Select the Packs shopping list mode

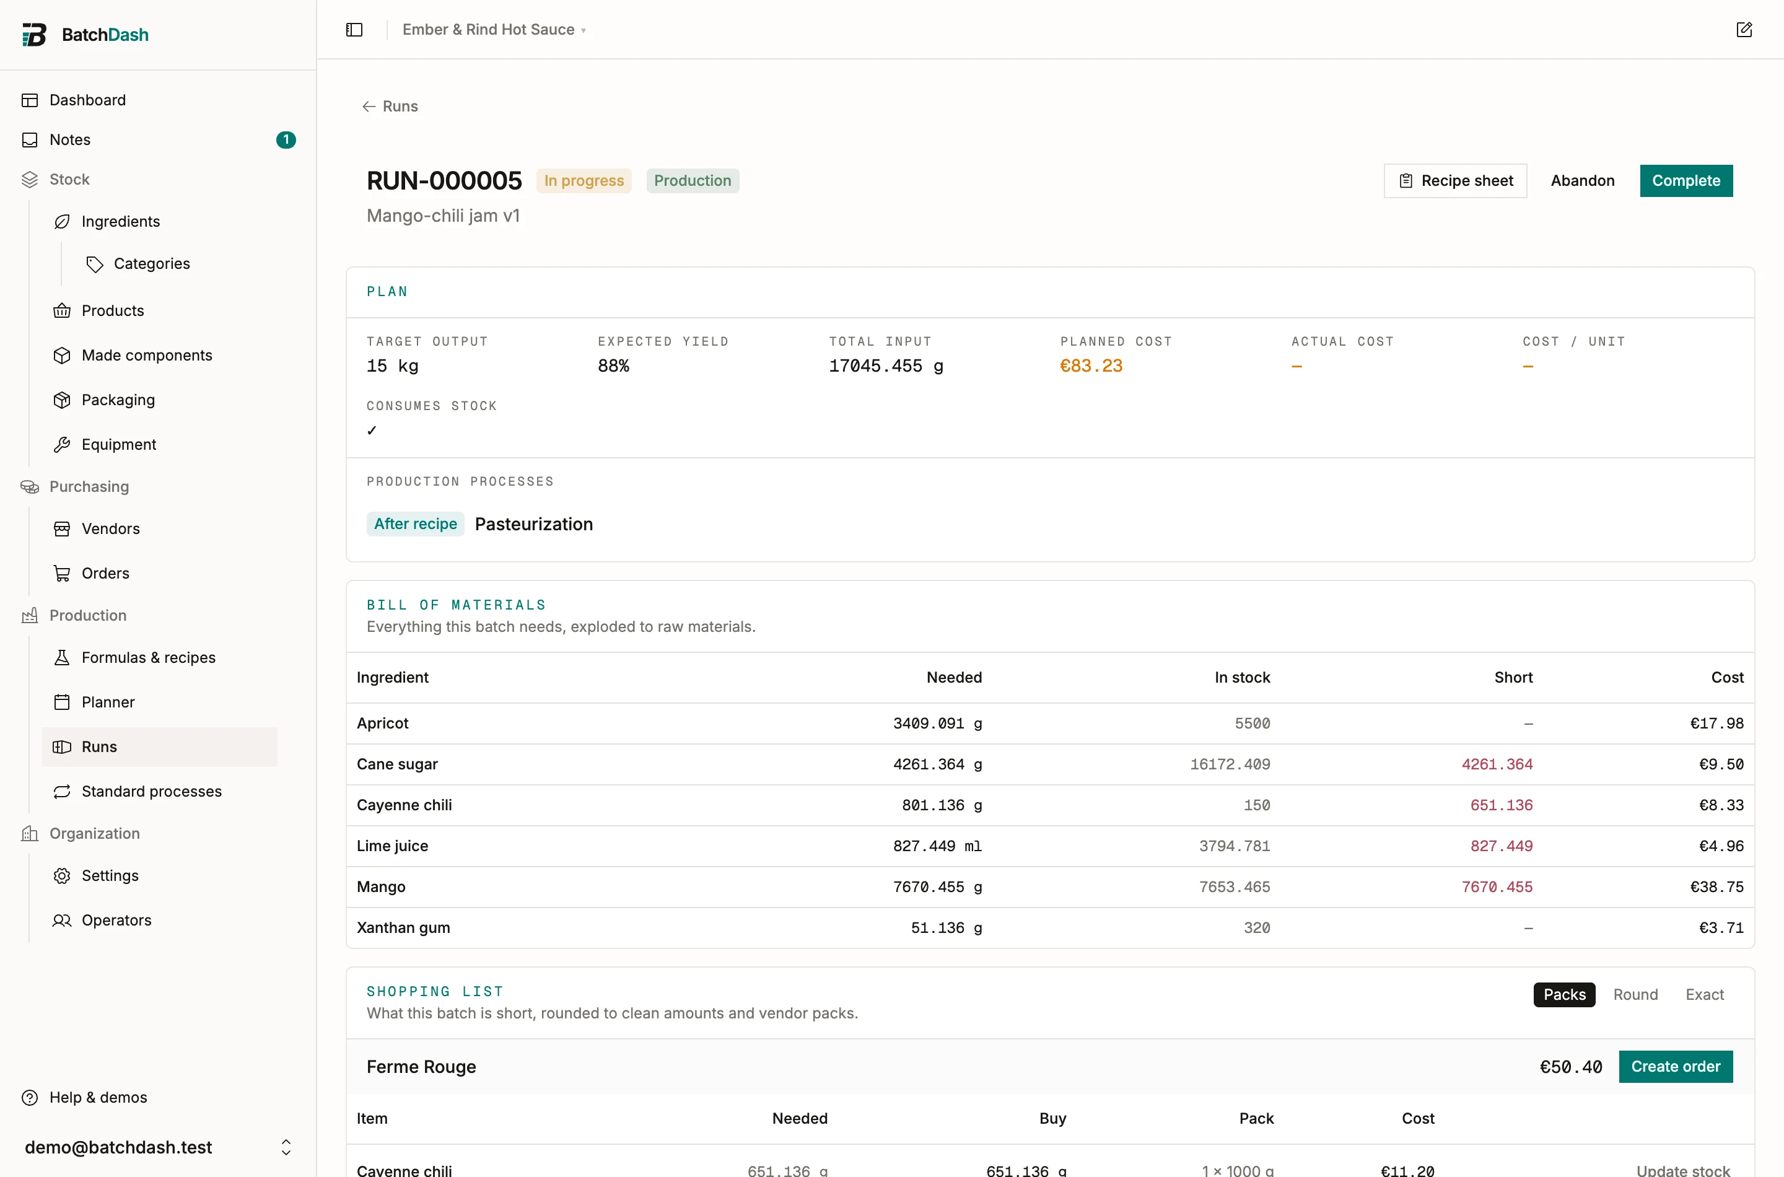1564,995
